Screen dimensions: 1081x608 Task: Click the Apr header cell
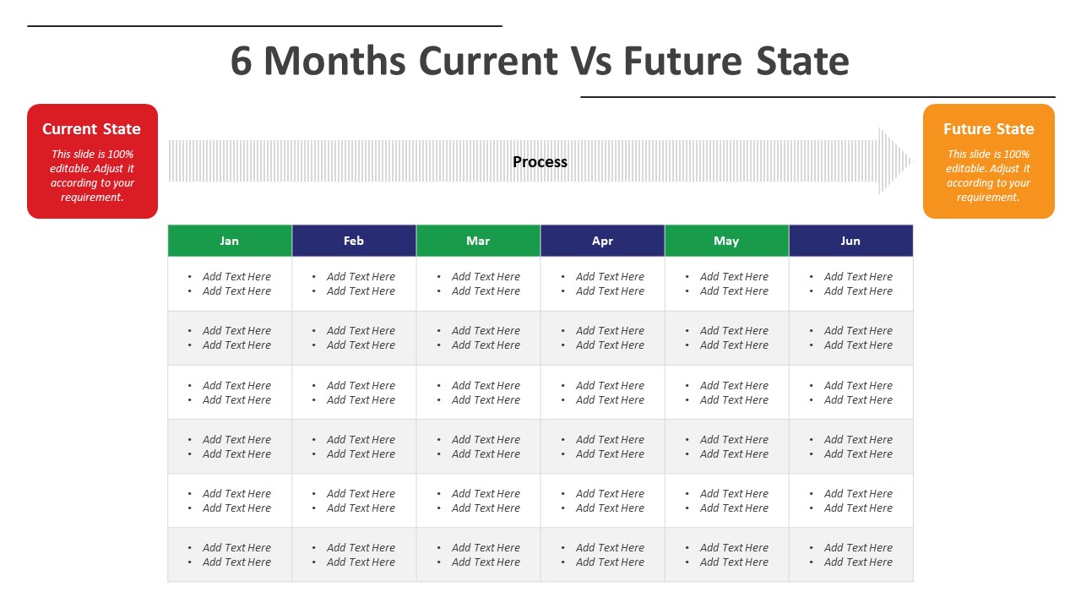point(602,241)
